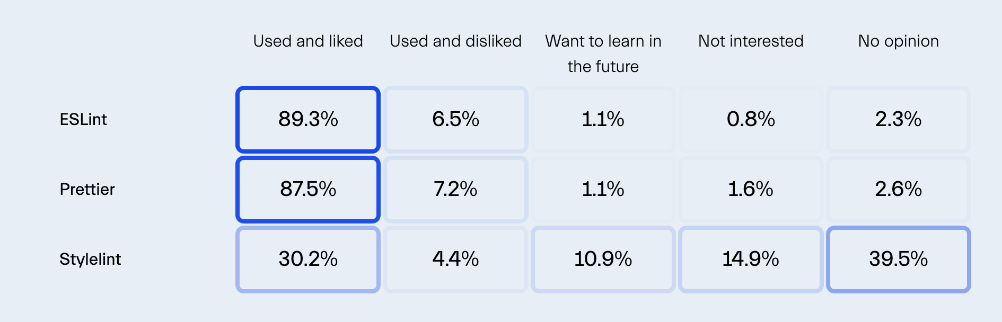Viewport: 1002px width, 322px height.
Task: Select Prettier 'No opinion' 2.6% cell
Action: (x=898, y=190)
